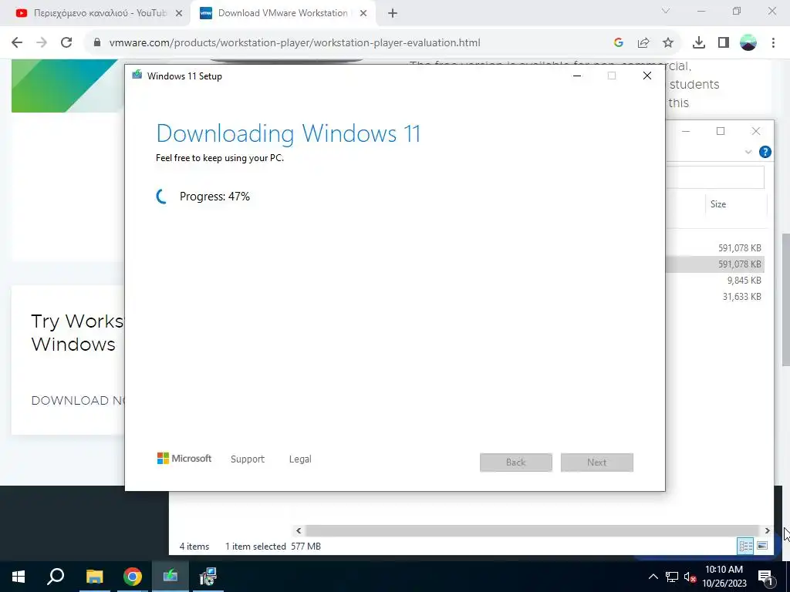Click File Explorer horizontal scrollbar
The width and height of the screenshot is (790, 592).
532,530
